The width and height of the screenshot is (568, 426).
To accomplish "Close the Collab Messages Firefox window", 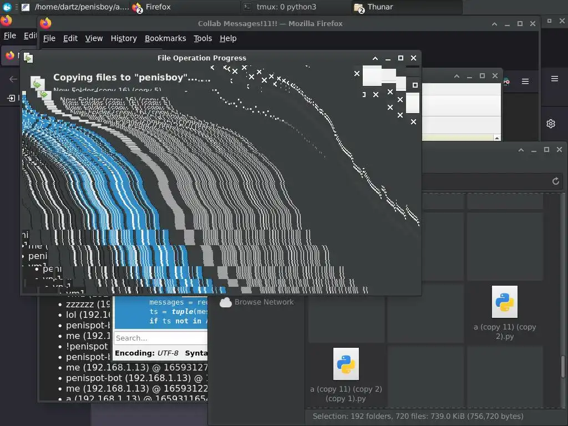I will point(532,23).
